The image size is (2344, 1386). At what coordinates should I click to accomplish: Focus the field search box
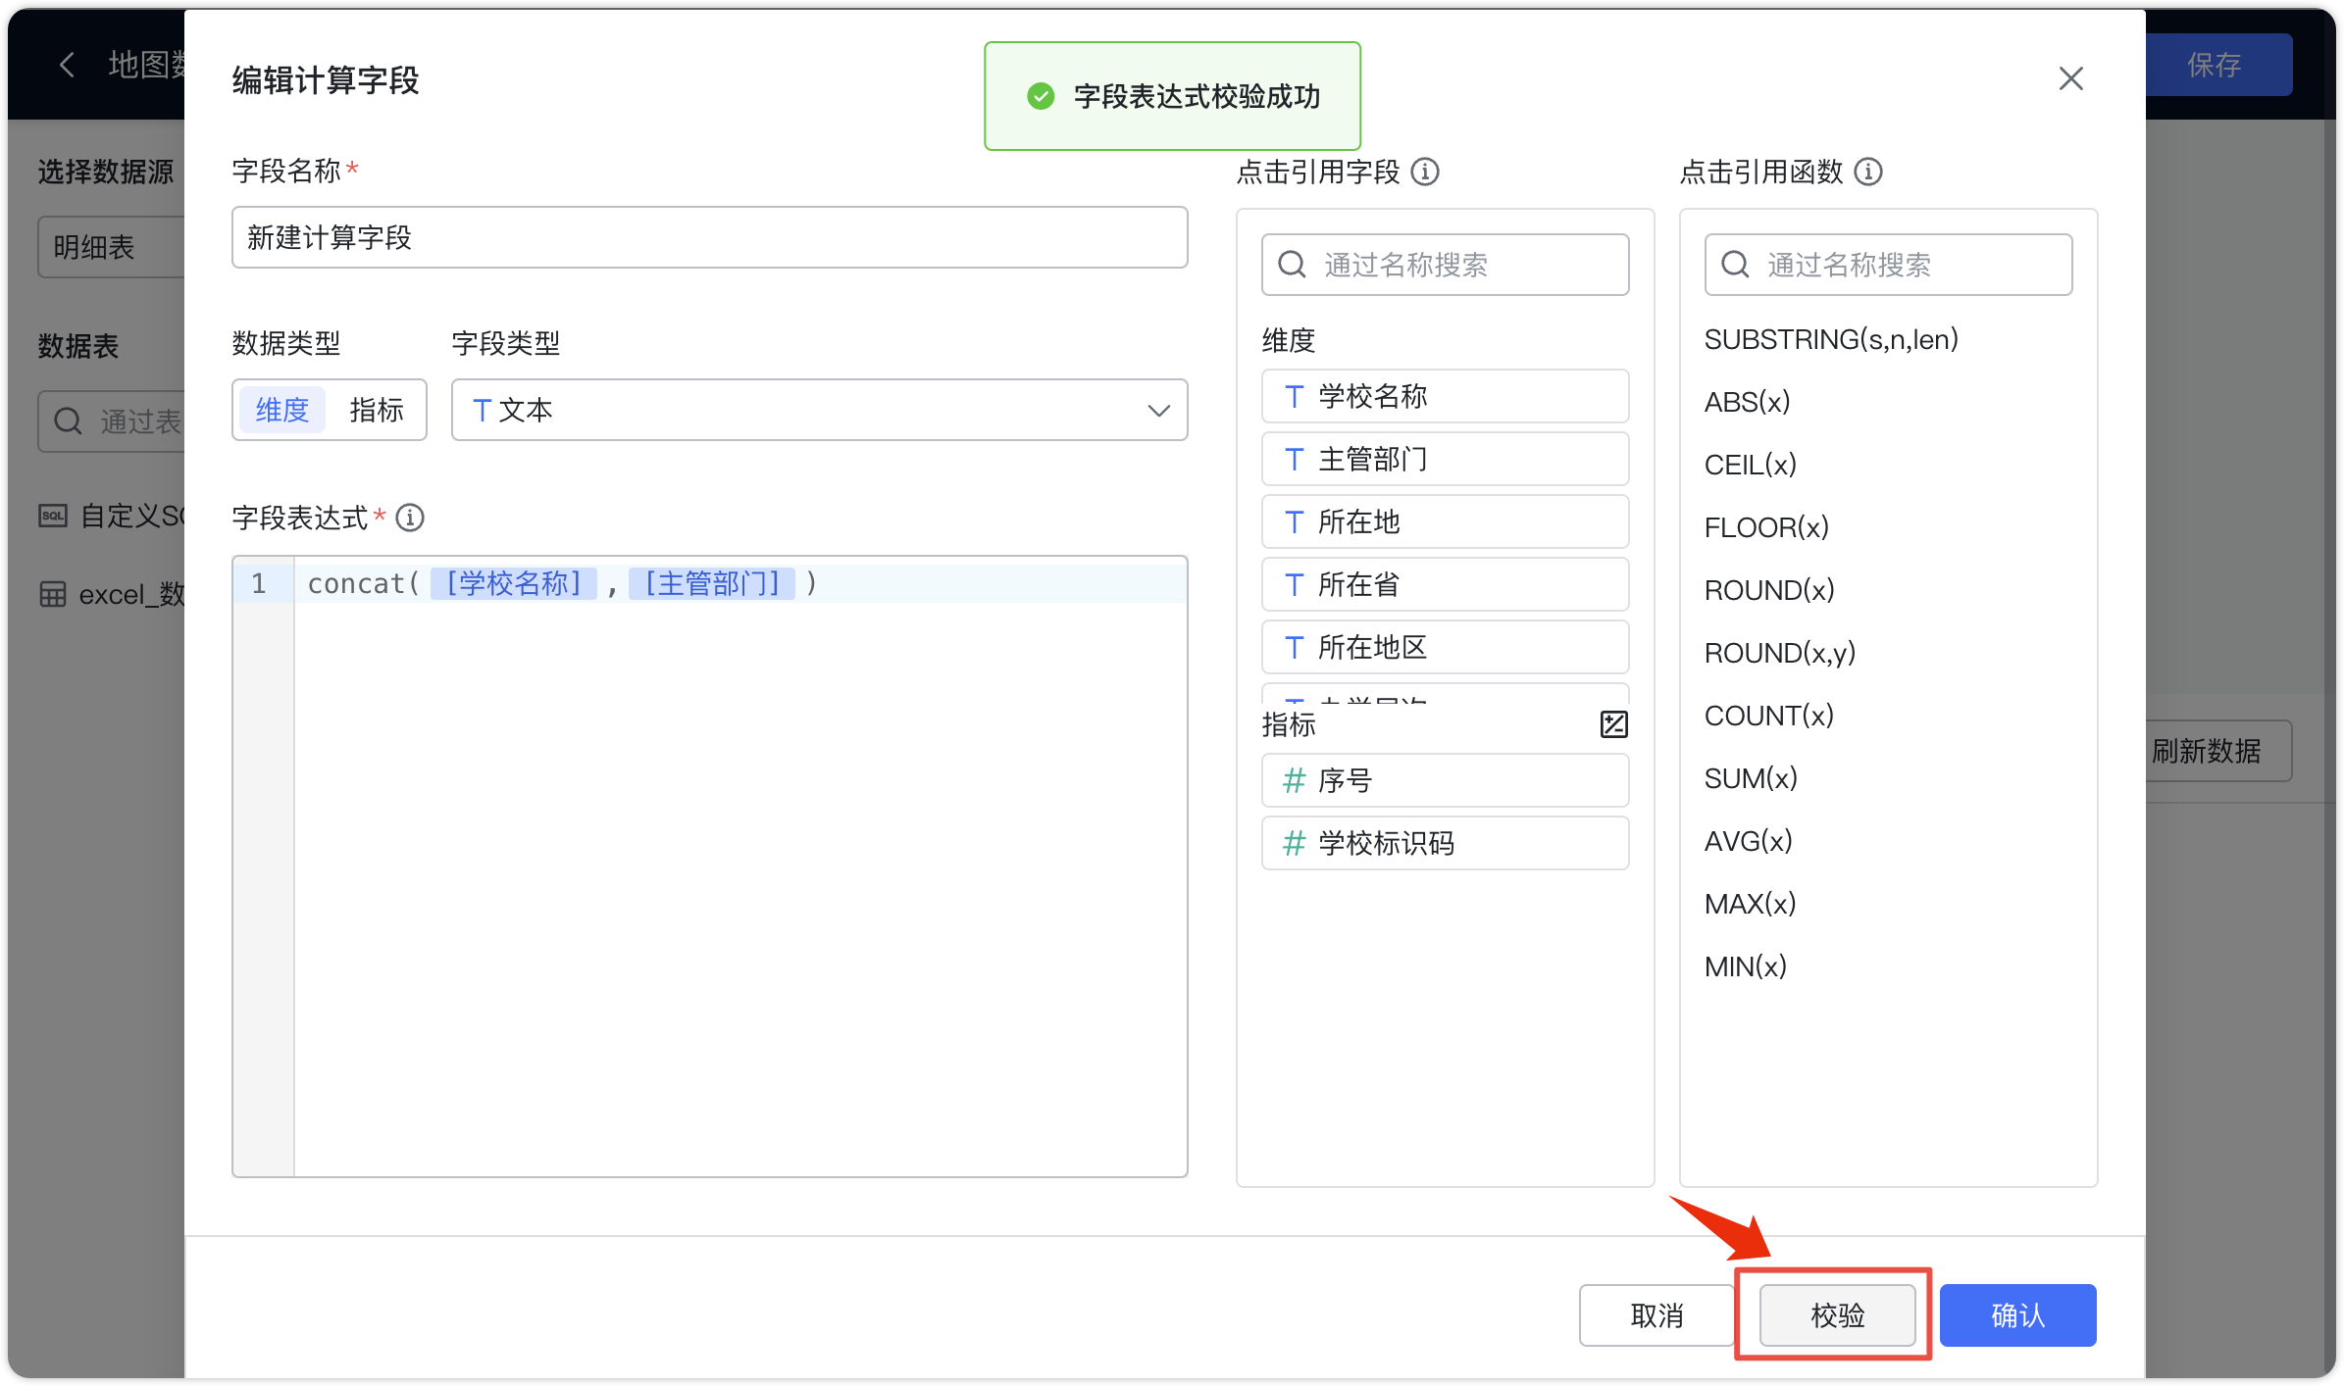click(x=1446, y=265)
